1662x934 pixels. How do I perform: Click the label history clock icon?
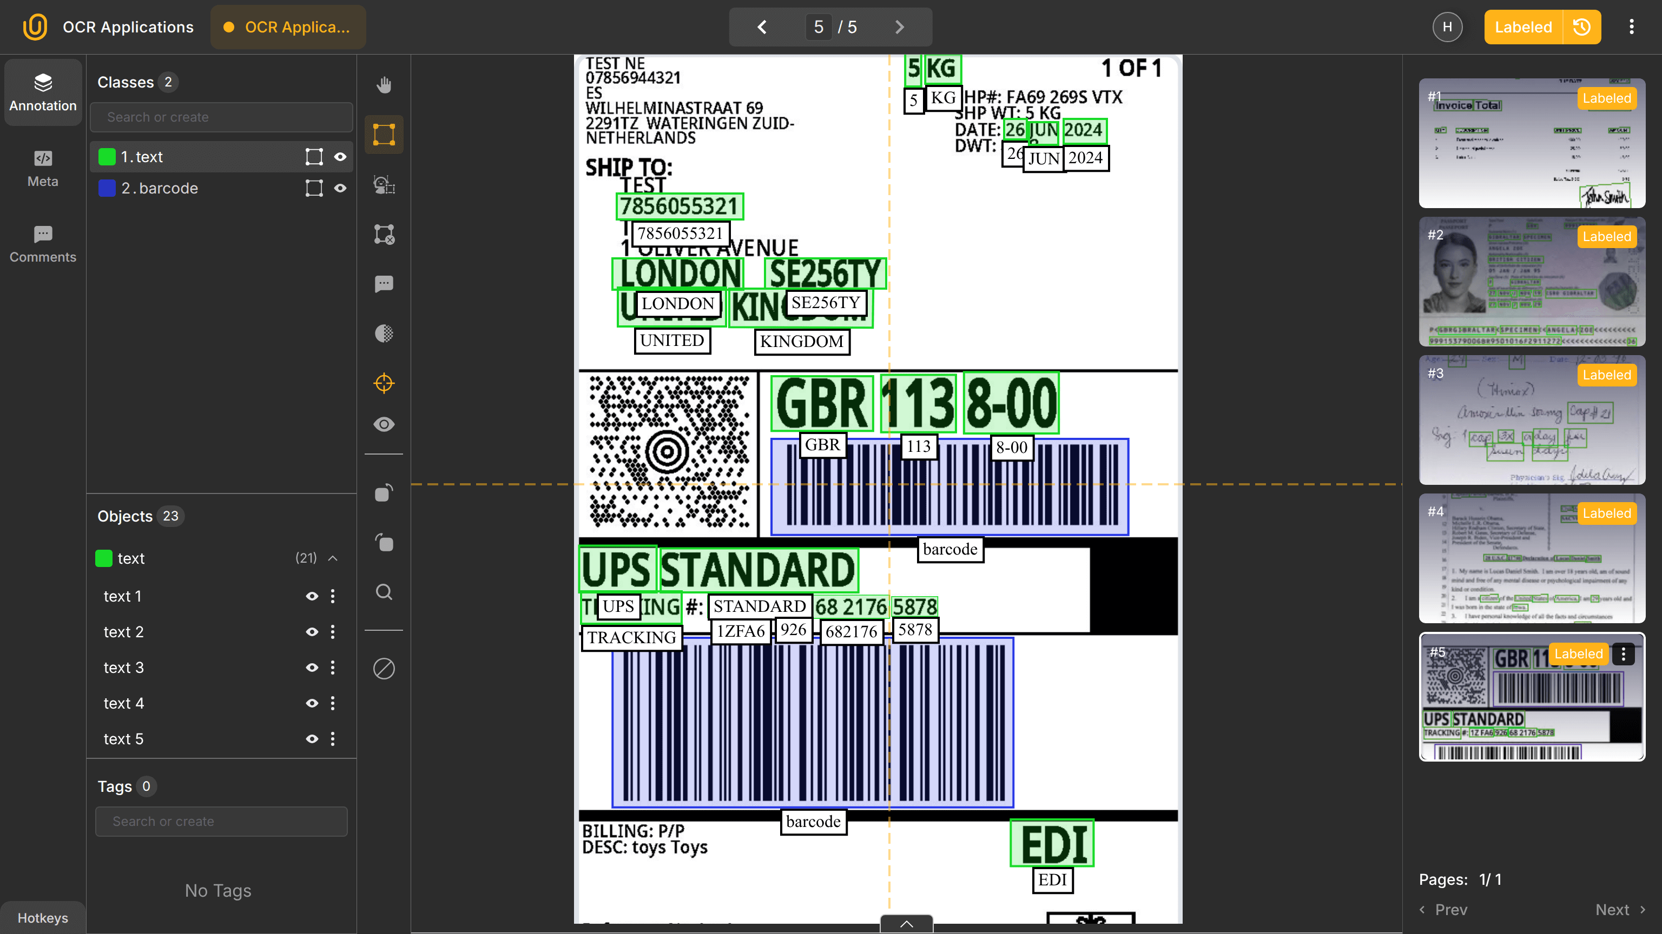click(x=1582, y=27)
